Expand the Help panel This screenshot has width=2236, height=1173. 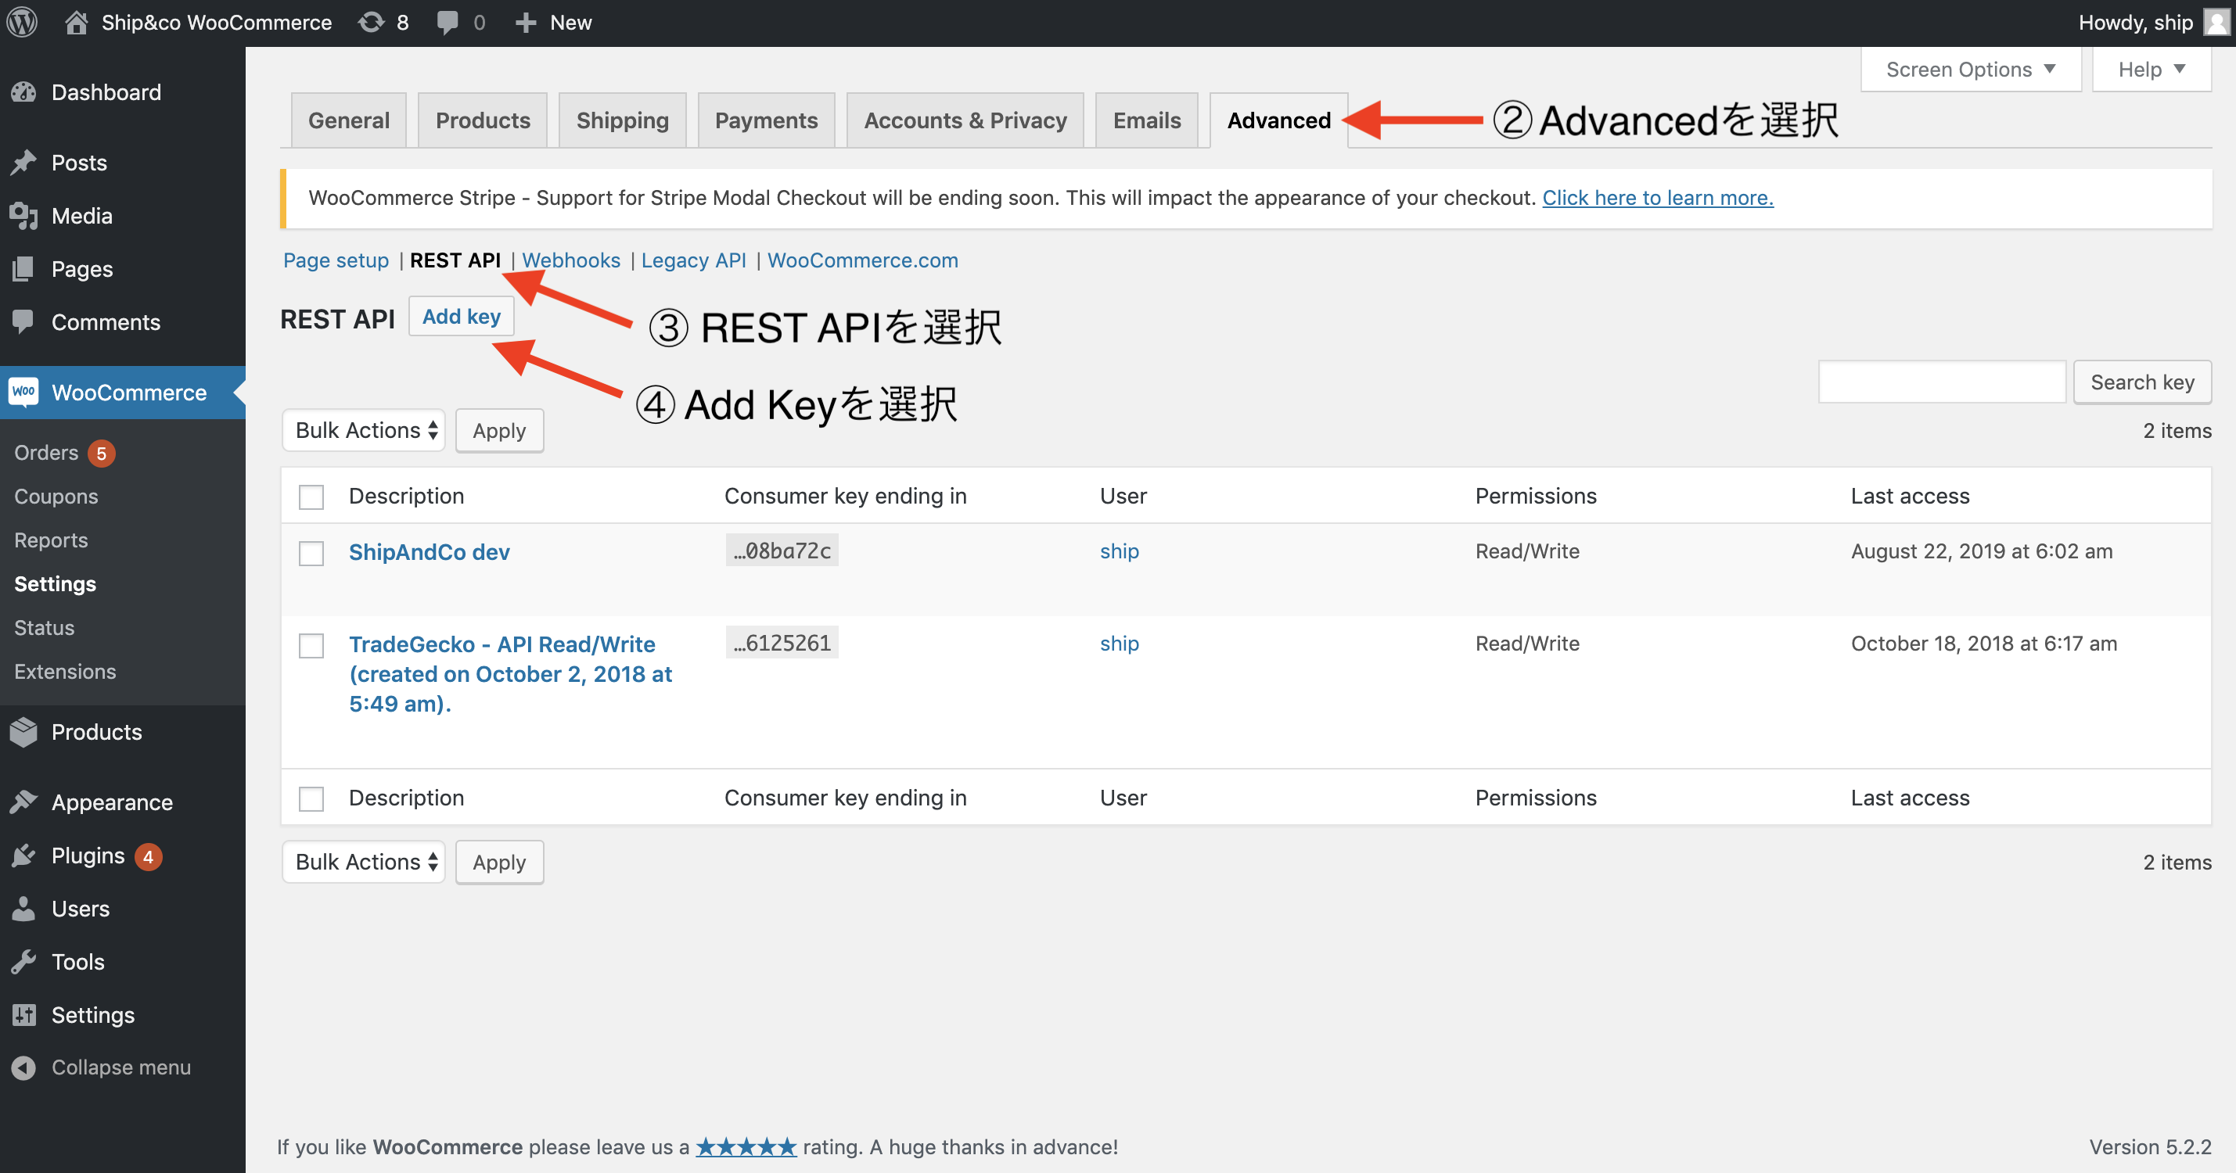tap(2151, 70)
